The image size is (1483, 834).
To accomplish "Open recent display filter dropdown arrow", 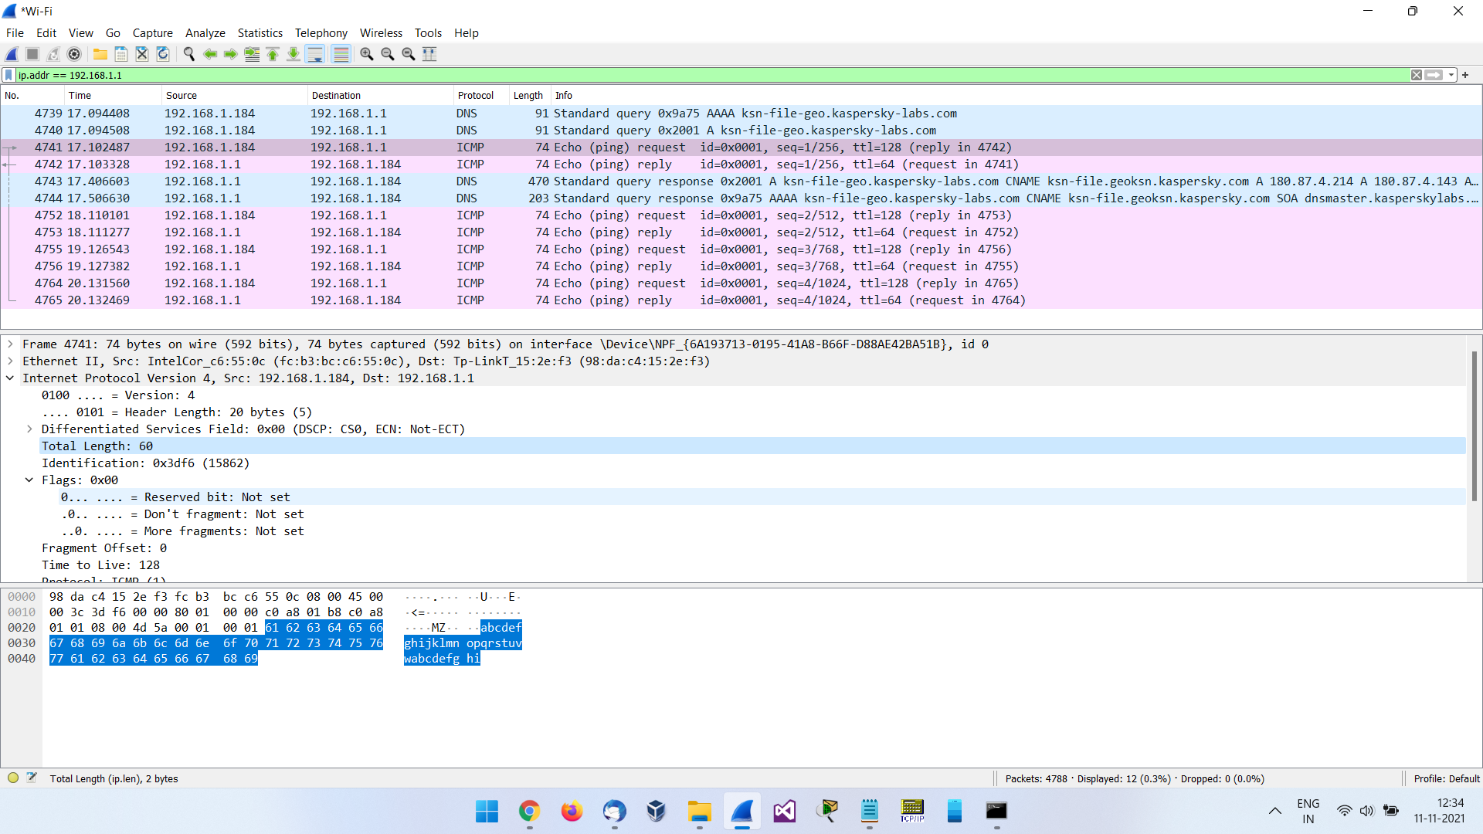I will [x=1451, y=75].
